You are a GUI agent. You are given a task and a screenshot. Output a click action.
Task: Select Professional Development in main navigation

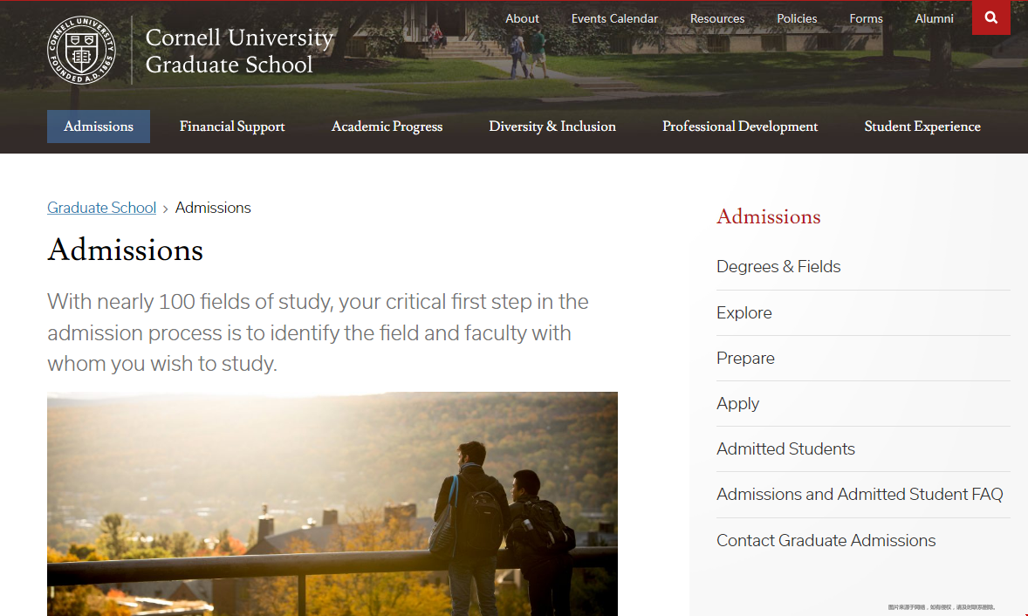pyautogui.click(x=740, y=127)
